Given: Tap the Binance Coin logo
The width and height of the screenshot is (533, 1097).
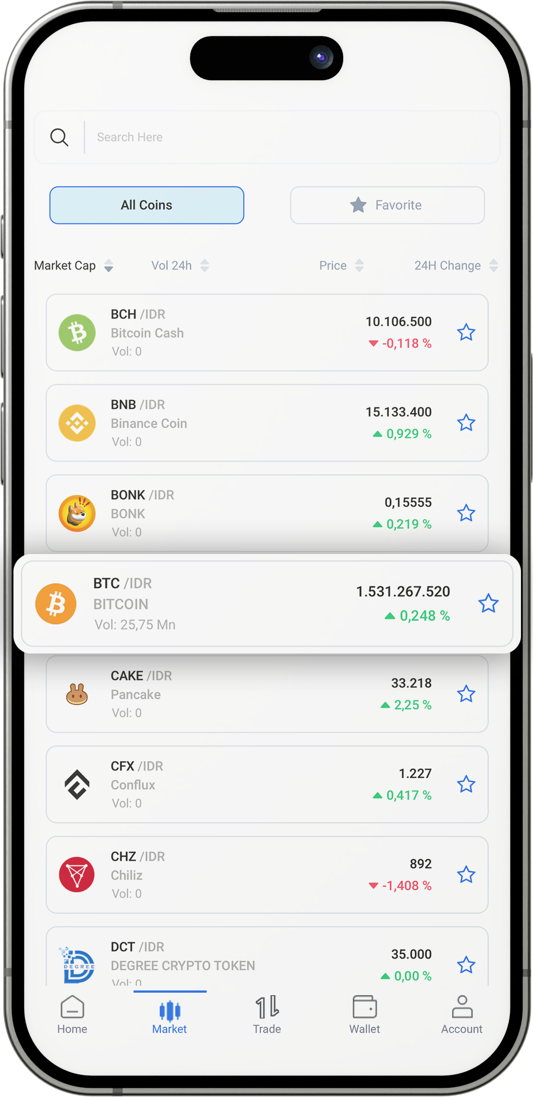Looking at the screenshot, I should coord(77,423).
